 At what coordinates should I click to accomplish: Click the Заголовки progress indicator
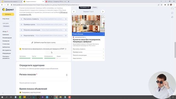[x=25, y=57]
